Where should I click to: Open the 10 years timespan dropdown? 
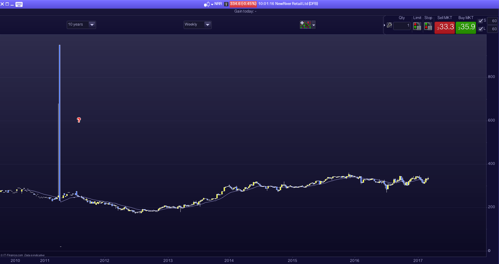click(92, 25)
